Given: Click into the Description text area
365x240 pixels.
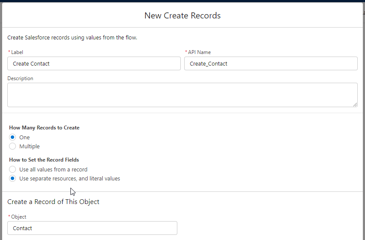Looking at the screenshot, I should [x=182, y=95].
